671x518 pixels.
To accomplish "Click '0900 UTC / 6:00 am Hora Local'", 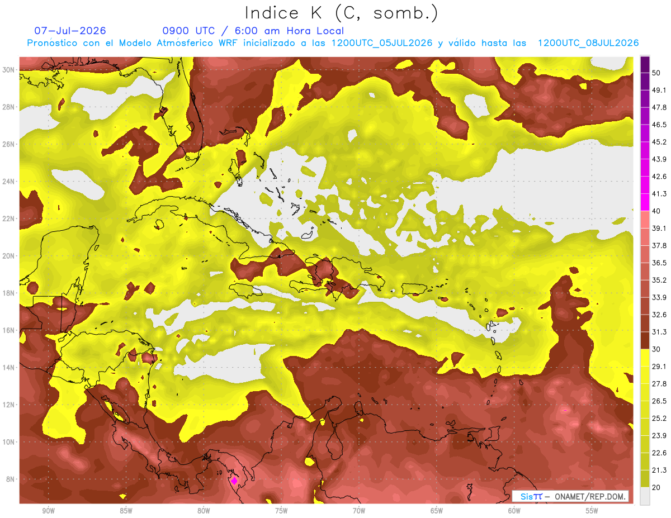I will pyautogui.click(x=253, y=31).
